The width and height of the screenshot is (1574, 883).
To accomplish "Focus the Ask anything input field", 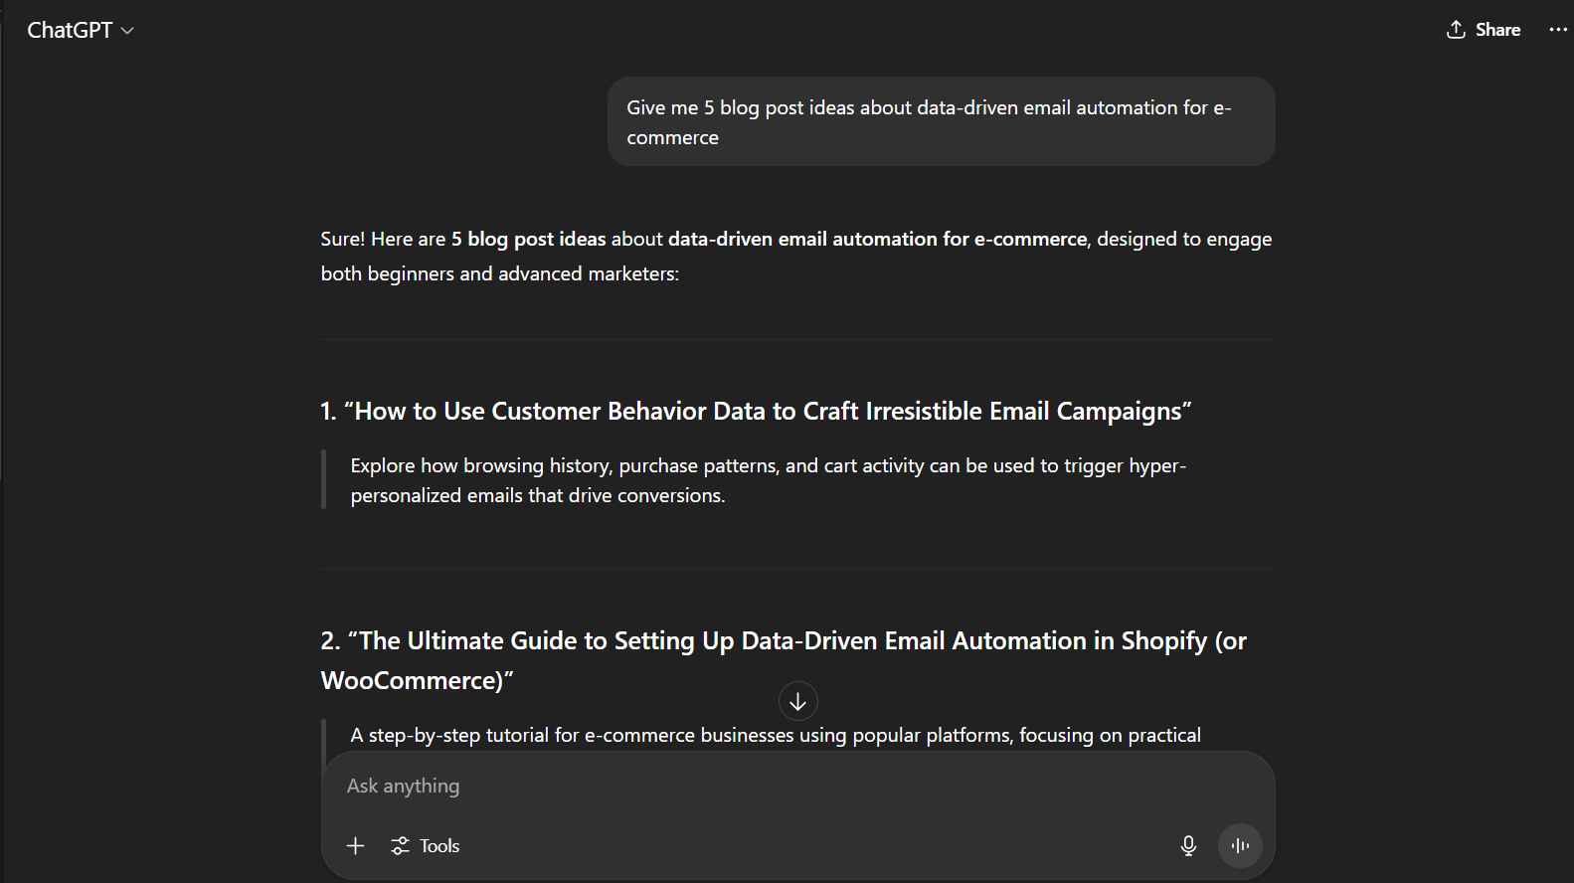I will click(797, 786).
